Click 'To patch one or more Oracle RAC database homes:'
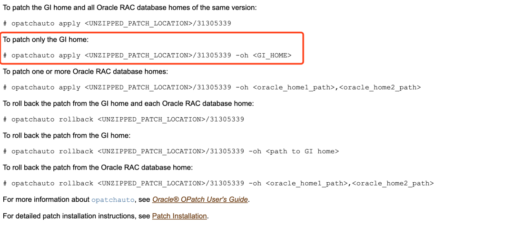 (85, 72)
